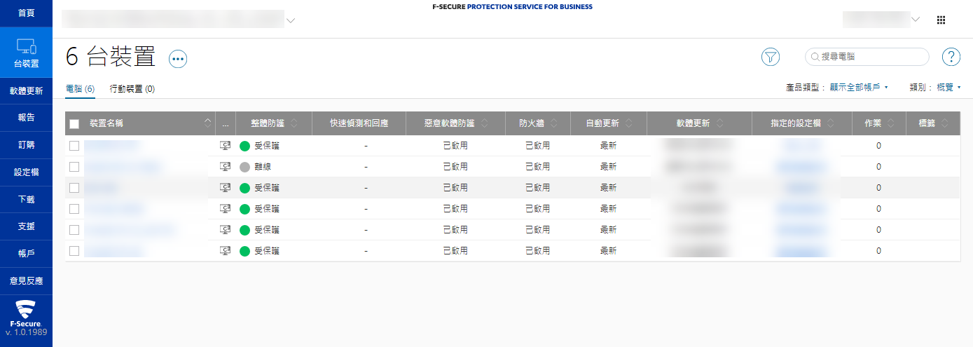
Task: Check the first device row checkbox
Action: pos(74,146)
